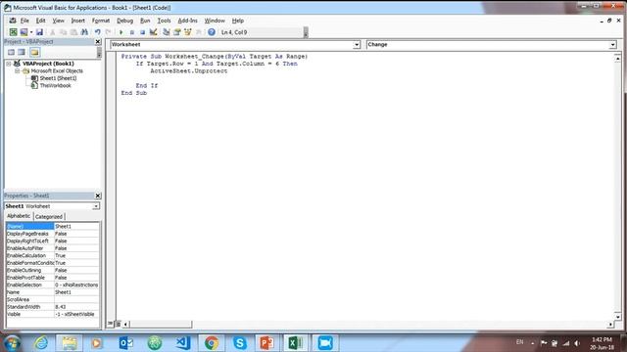Select Sheet1 (Sheet1) in project tree
Viewport: 627px width, 352px height.
(58, 78)
